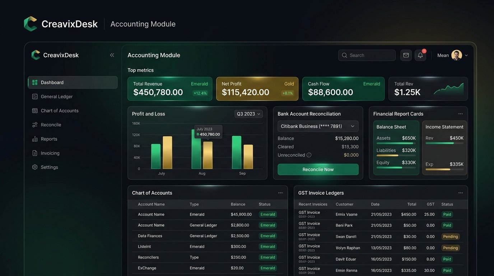The height and width of the screenshot is (276, 494).
Task: Click the Reconcile sidebar icon
Action: [x=35, y=125]
